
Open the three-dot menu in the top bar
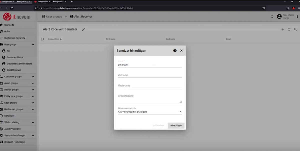click(298, 16)
